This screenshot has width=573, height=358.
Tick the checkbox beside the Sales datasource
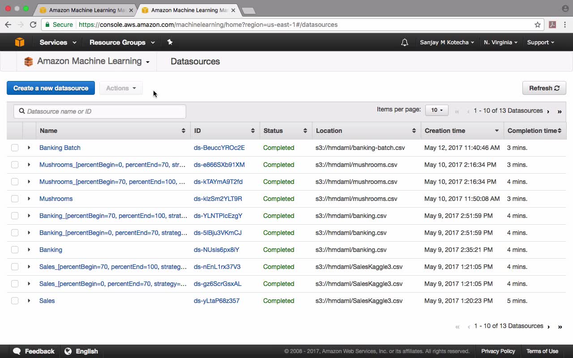coord(15,301)
